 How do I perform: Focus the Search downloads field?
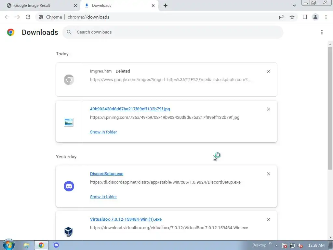[173, 32]
